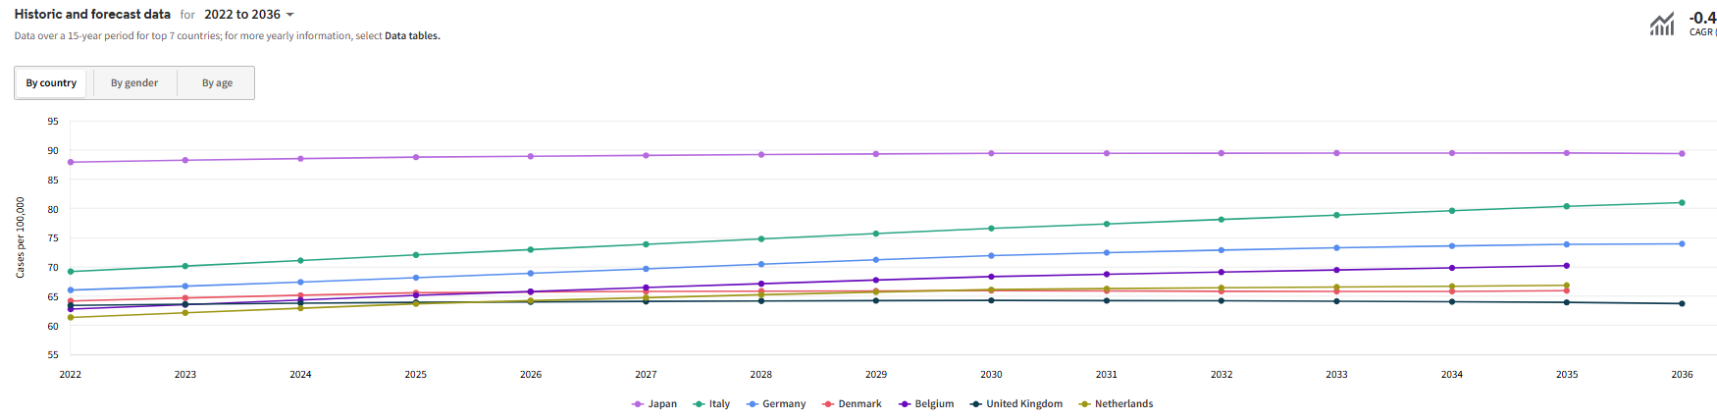Switch to the By age tab
Screen dimensions: 1717x419
(217, 83)
